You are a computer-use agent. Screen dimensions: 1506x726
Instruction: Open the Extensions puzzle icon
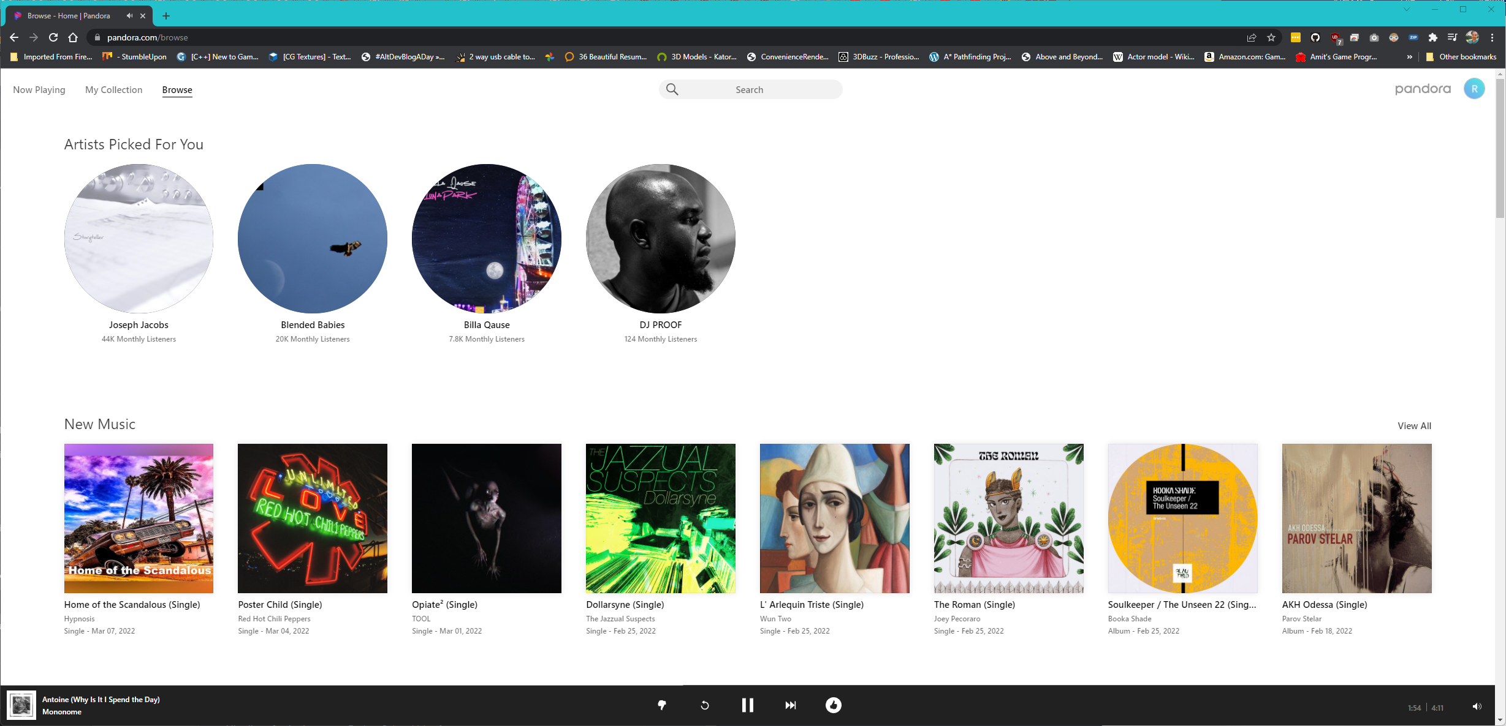(1433, 37)
